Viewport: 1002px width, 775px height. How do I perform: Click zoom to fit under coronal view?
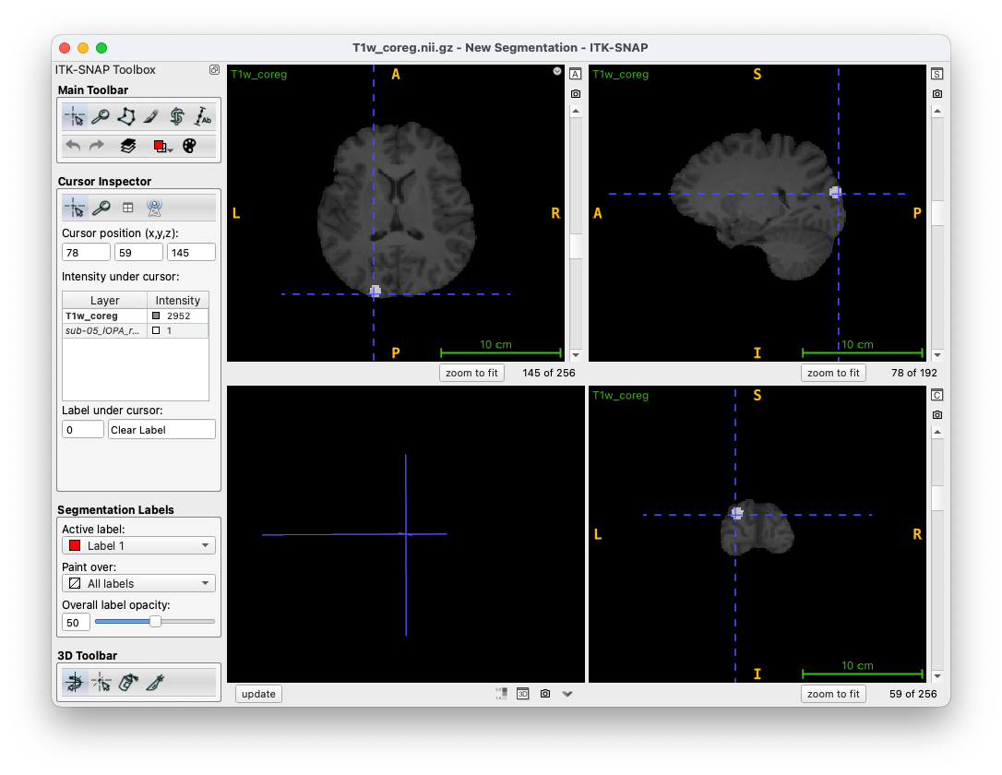click(833, 694)
